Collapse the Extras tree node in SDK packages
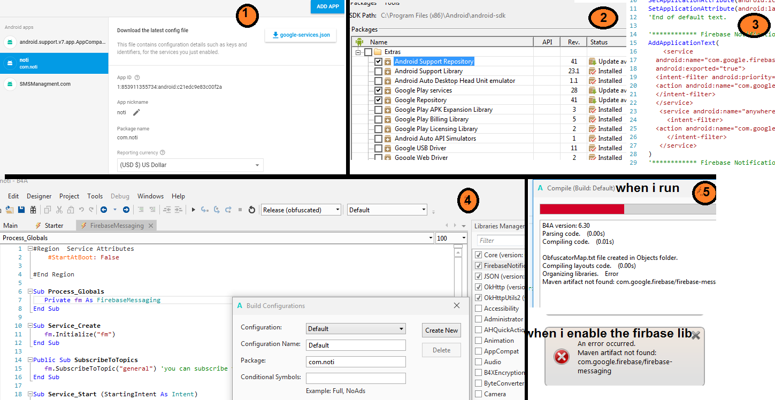775x400 pixels. pos(358,52)
